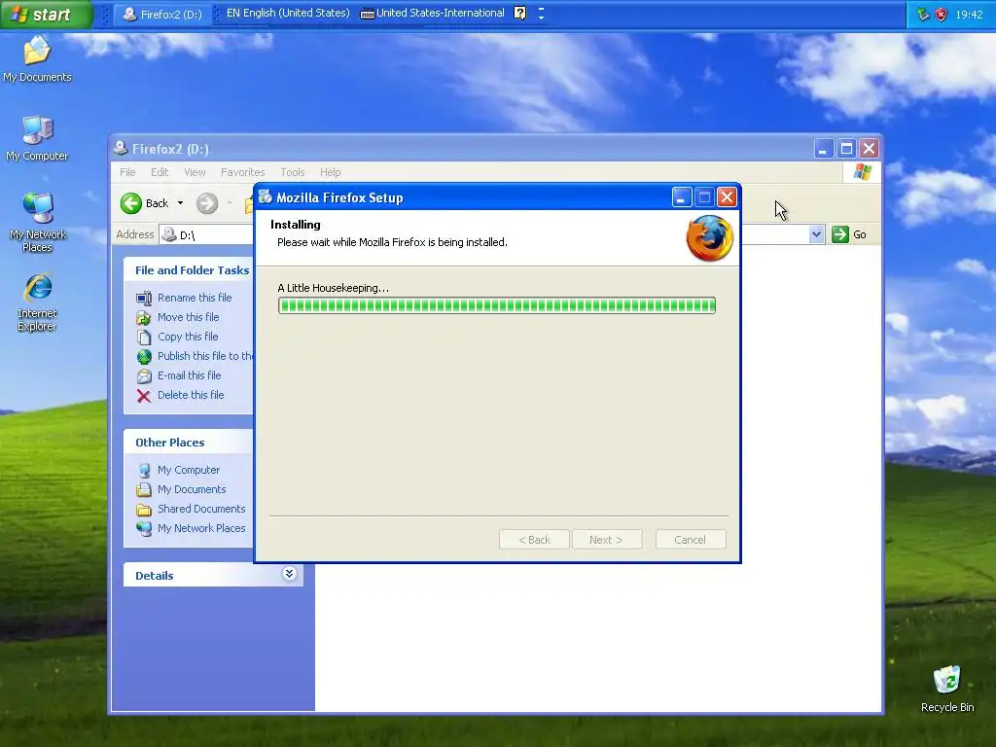Click the < Back button in setup
996x747 pixels.
tap(534, 539)
